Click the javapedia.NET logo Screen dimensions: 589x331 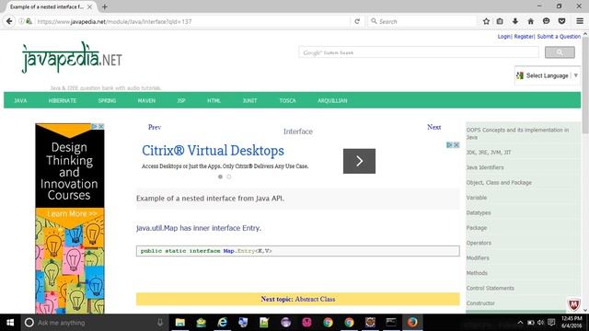pyautogui.click(x=72, y=57)
